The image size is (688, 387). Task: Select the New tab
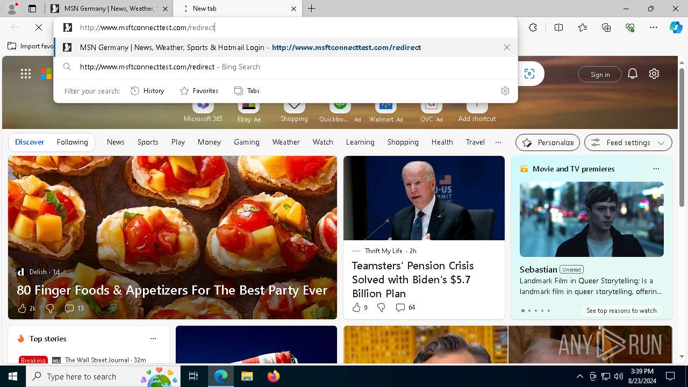pos(236,9)
